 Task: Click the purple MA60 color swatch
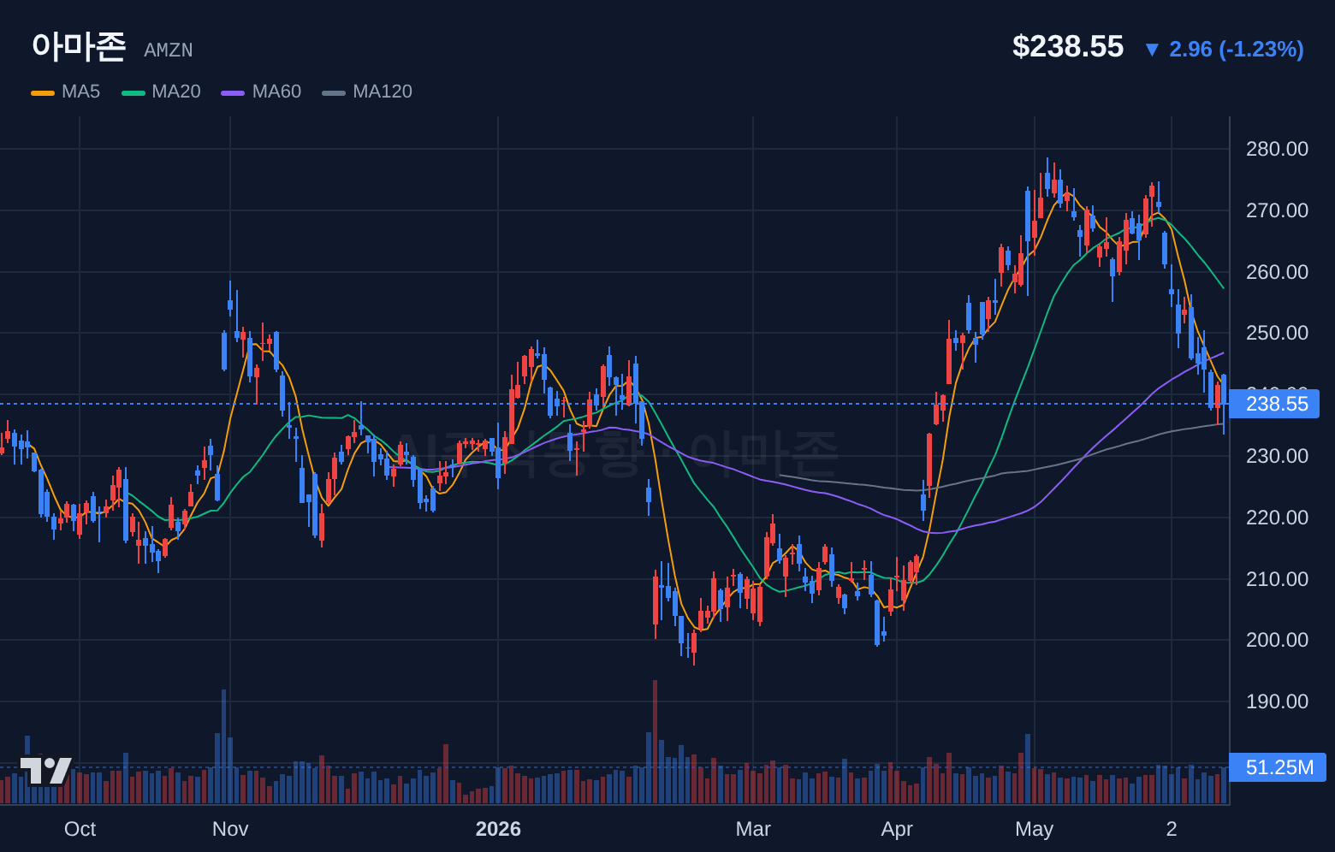[x=233, y=92]
